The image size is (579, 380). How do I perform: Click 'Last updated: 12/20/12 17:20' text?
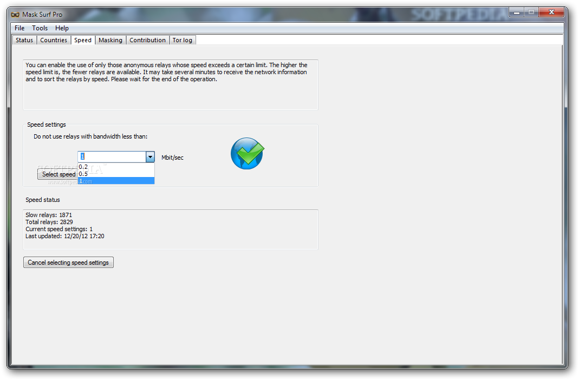click(x=65, y=236)
